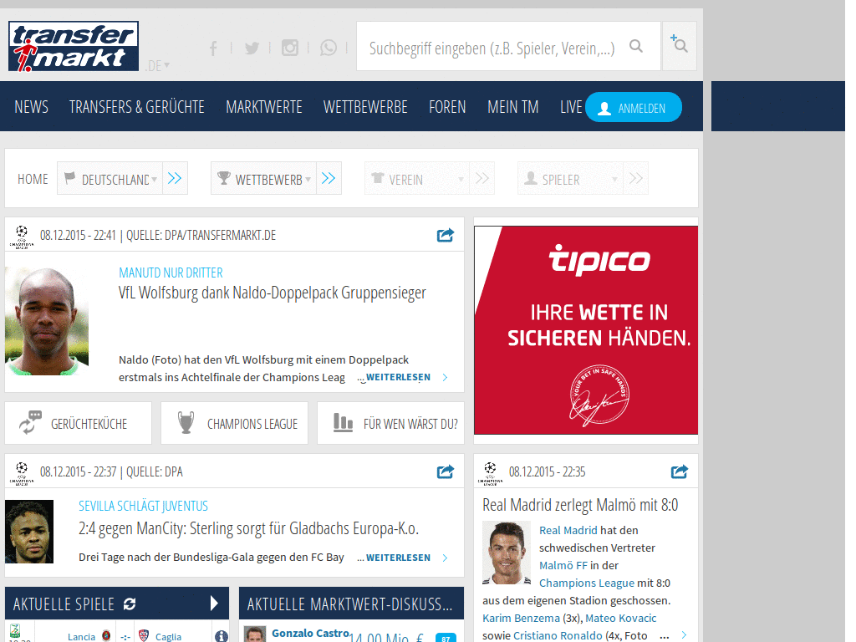Viewport: 856px width, 642px height.
Task: Click Sterling's photo thumbnail
Action: click(x=29, y=532)
